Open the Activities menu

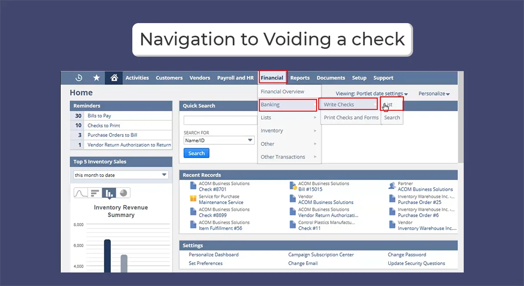pos(137,78)
